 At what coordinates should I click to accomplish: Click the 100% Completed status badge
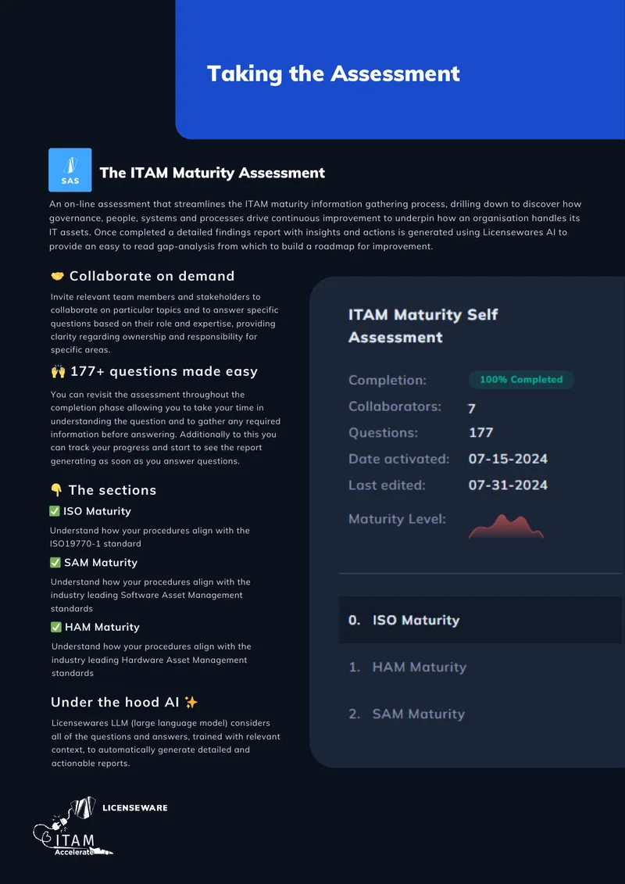(x=521, y=380)
